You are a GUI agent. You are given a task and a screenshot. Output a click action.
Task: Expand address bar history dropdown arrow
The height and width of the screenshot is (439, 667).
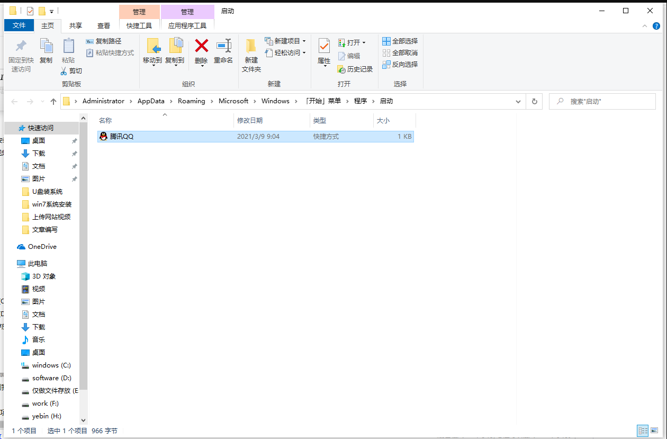[518, 101]
